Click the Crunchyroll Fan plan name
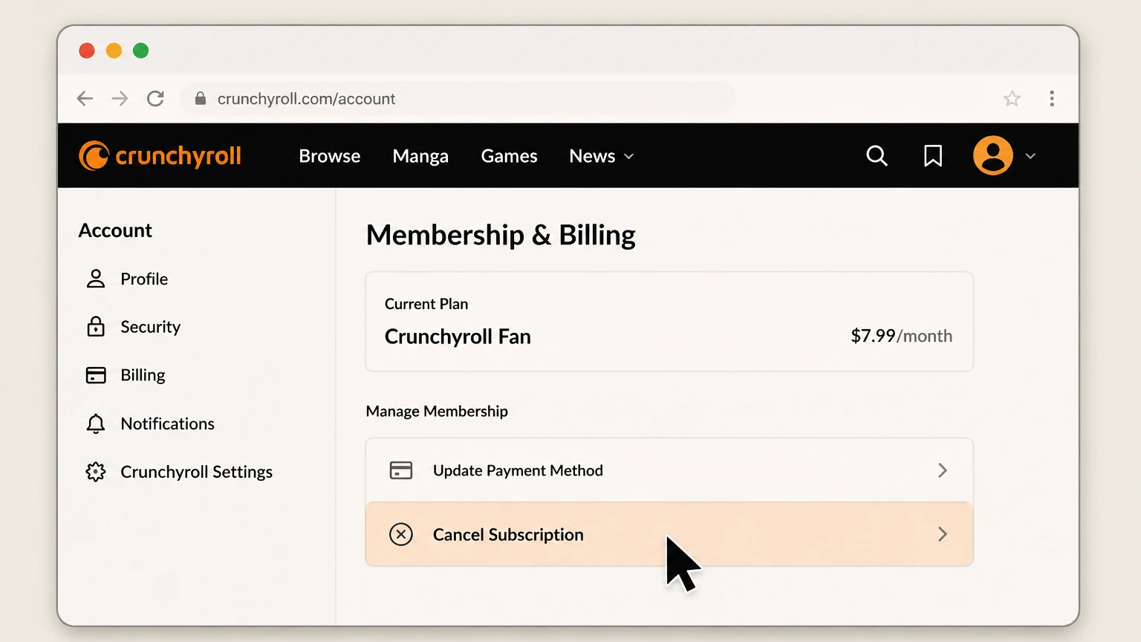Screen dimensions: 1141x642 point(458,337)
